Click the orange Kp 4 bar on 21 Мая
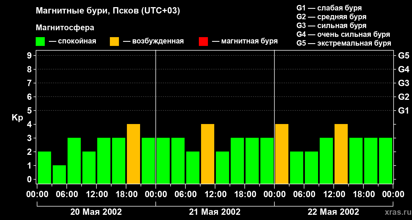Image resolution: width=412 pixels, height=220 pixels. click(x=208, y=154)
